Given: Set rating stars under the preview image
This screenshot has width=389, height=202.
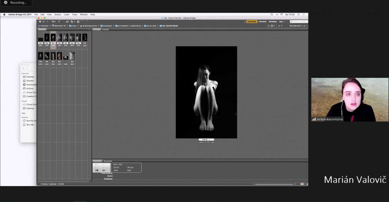Looking at the screenshot, I should (x=206, y=140).
